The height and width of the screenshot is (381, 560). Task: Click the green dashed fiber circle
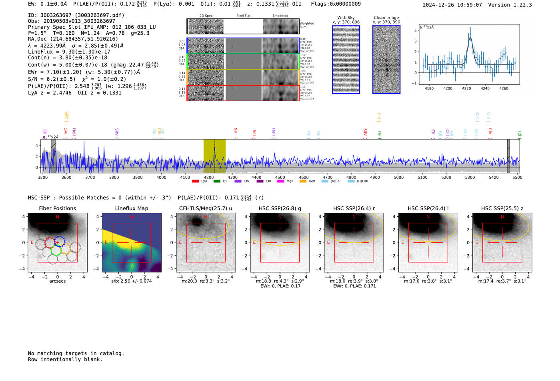coord(56,250)
